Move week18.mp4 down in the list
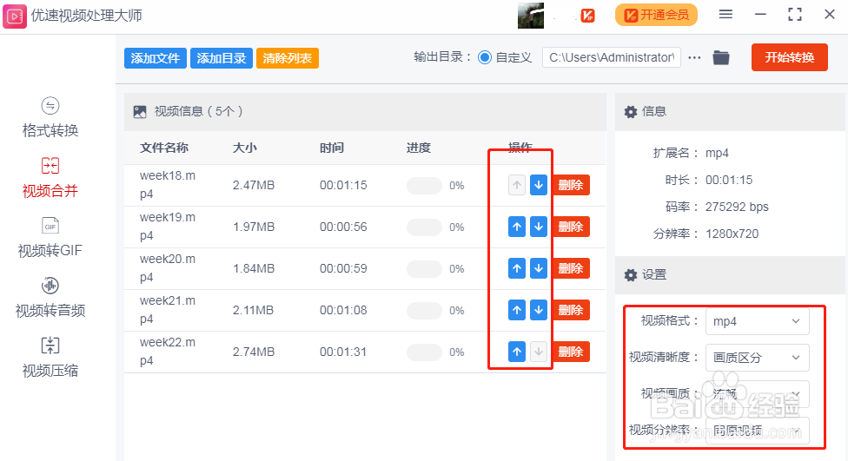The width and height of the screenshot is (848, 461). [539, 186]
